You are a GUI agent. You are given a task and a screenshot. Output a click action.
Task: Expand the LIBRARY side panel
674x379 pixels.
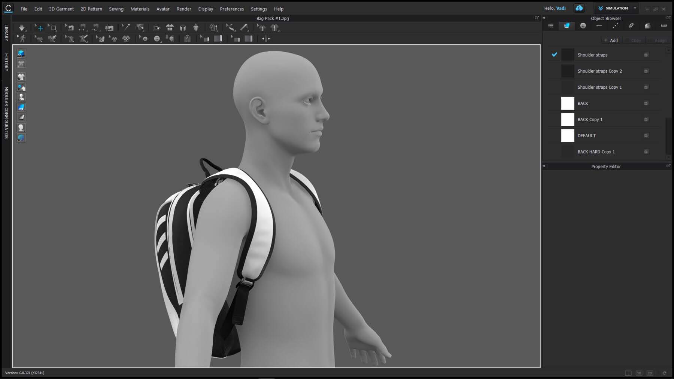6,33
